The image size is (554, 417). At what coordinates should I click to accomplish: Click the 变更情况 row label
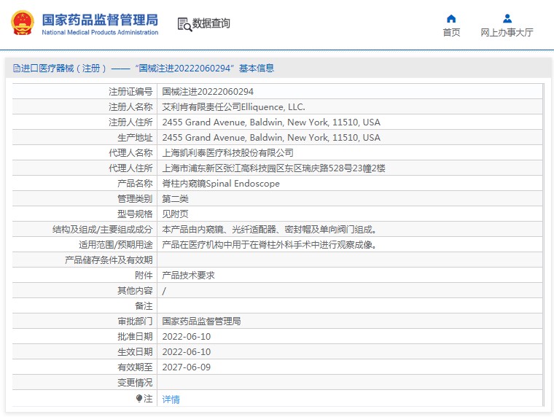tap(135, 383)
